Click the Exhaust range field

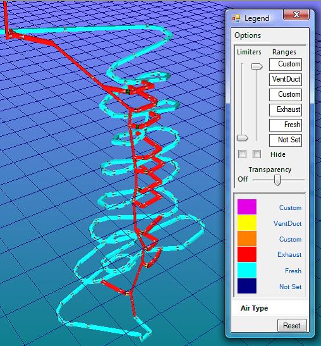[286, 109]
